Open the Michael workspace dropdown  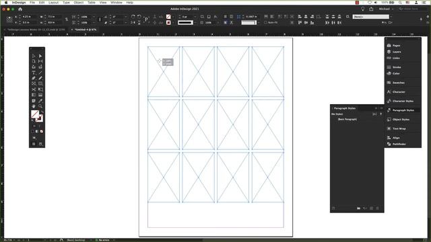tap(386, 9)
